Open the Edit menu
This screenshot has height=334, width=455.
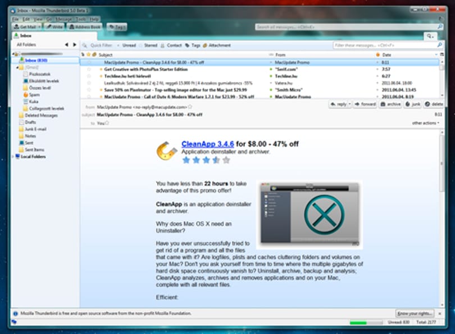coord(26,19)
